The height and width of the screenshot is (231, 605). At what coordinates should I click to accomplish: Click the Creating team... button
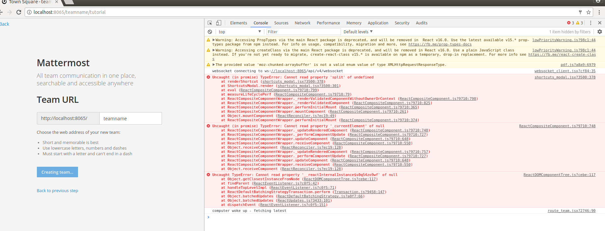point(57,172)
